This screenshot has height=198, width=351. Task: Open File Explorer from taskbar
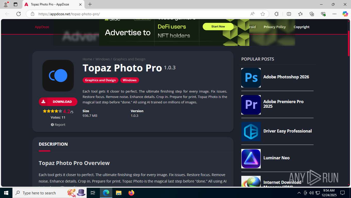pyautogui.click(x=118, y=193)
